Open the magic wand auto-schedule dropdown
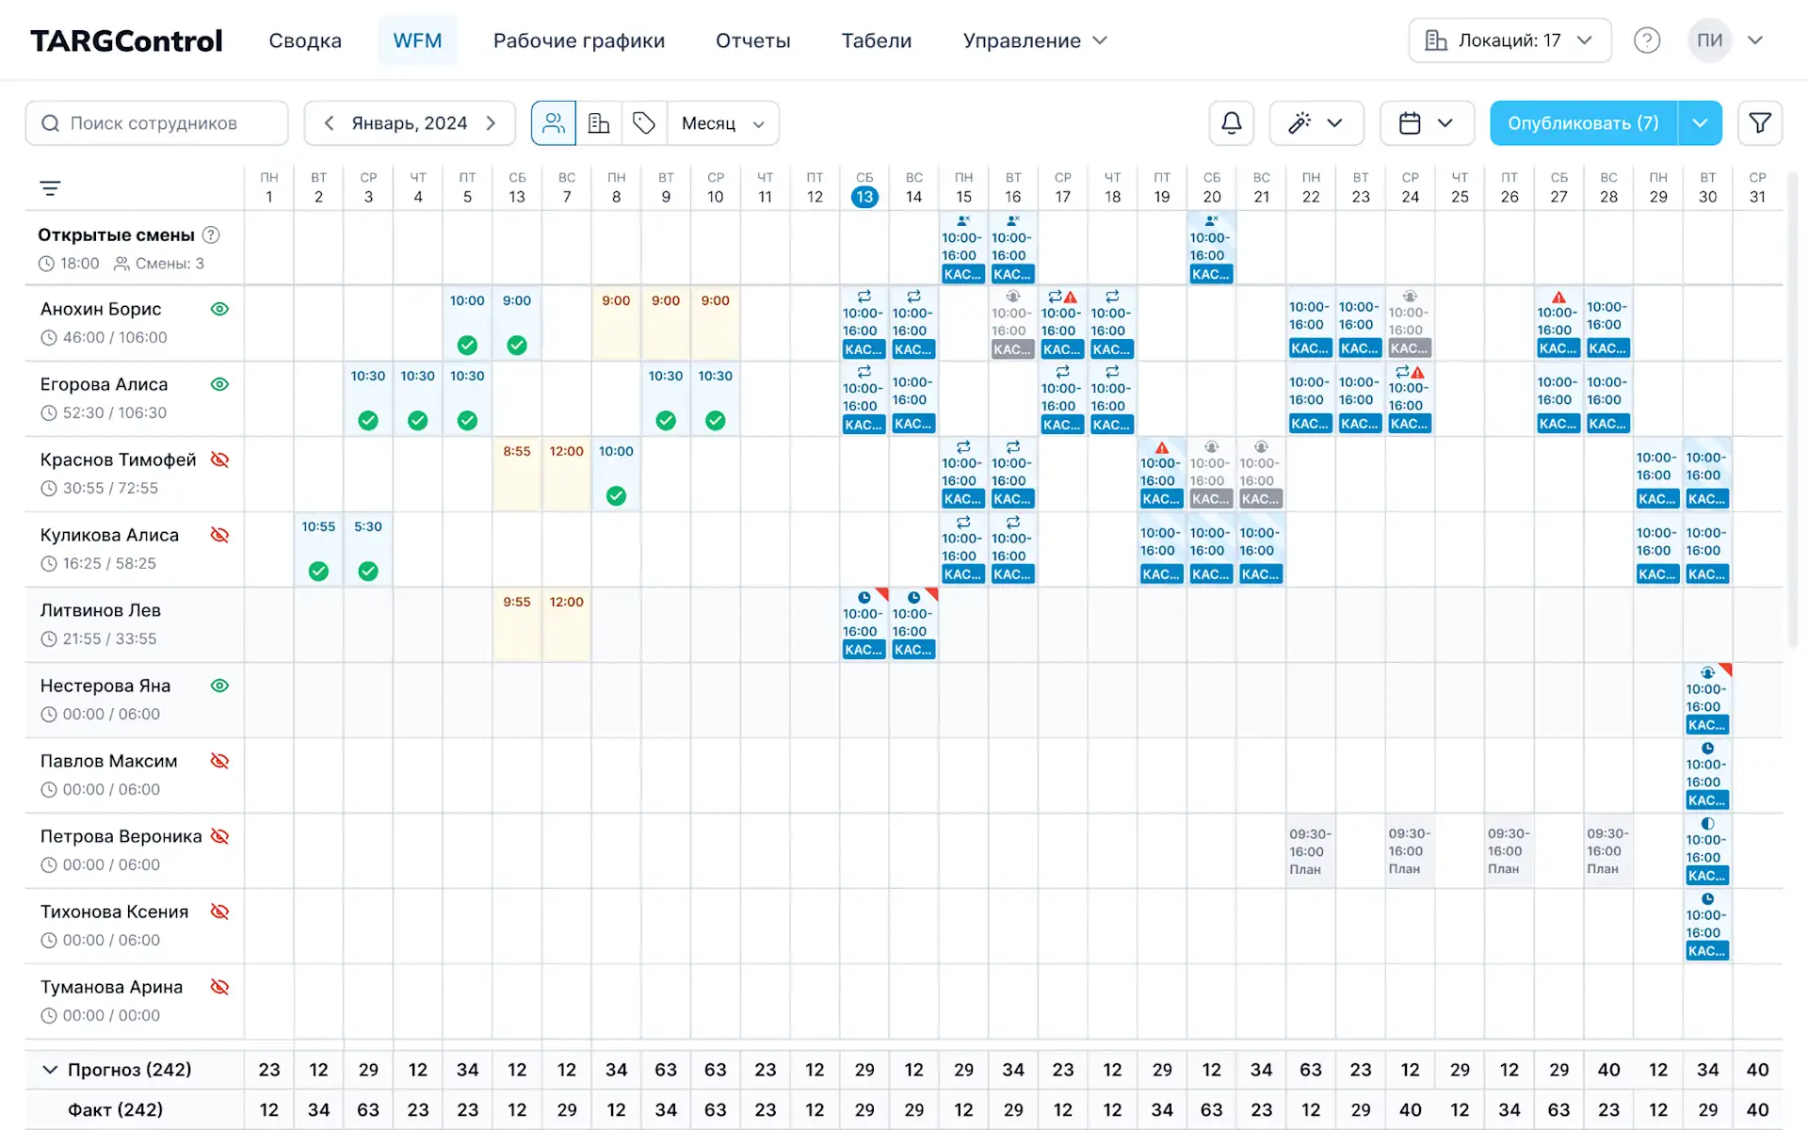Image resolution: width=1808 pixels, height=1130 pixels. (x=1316, y=123)
